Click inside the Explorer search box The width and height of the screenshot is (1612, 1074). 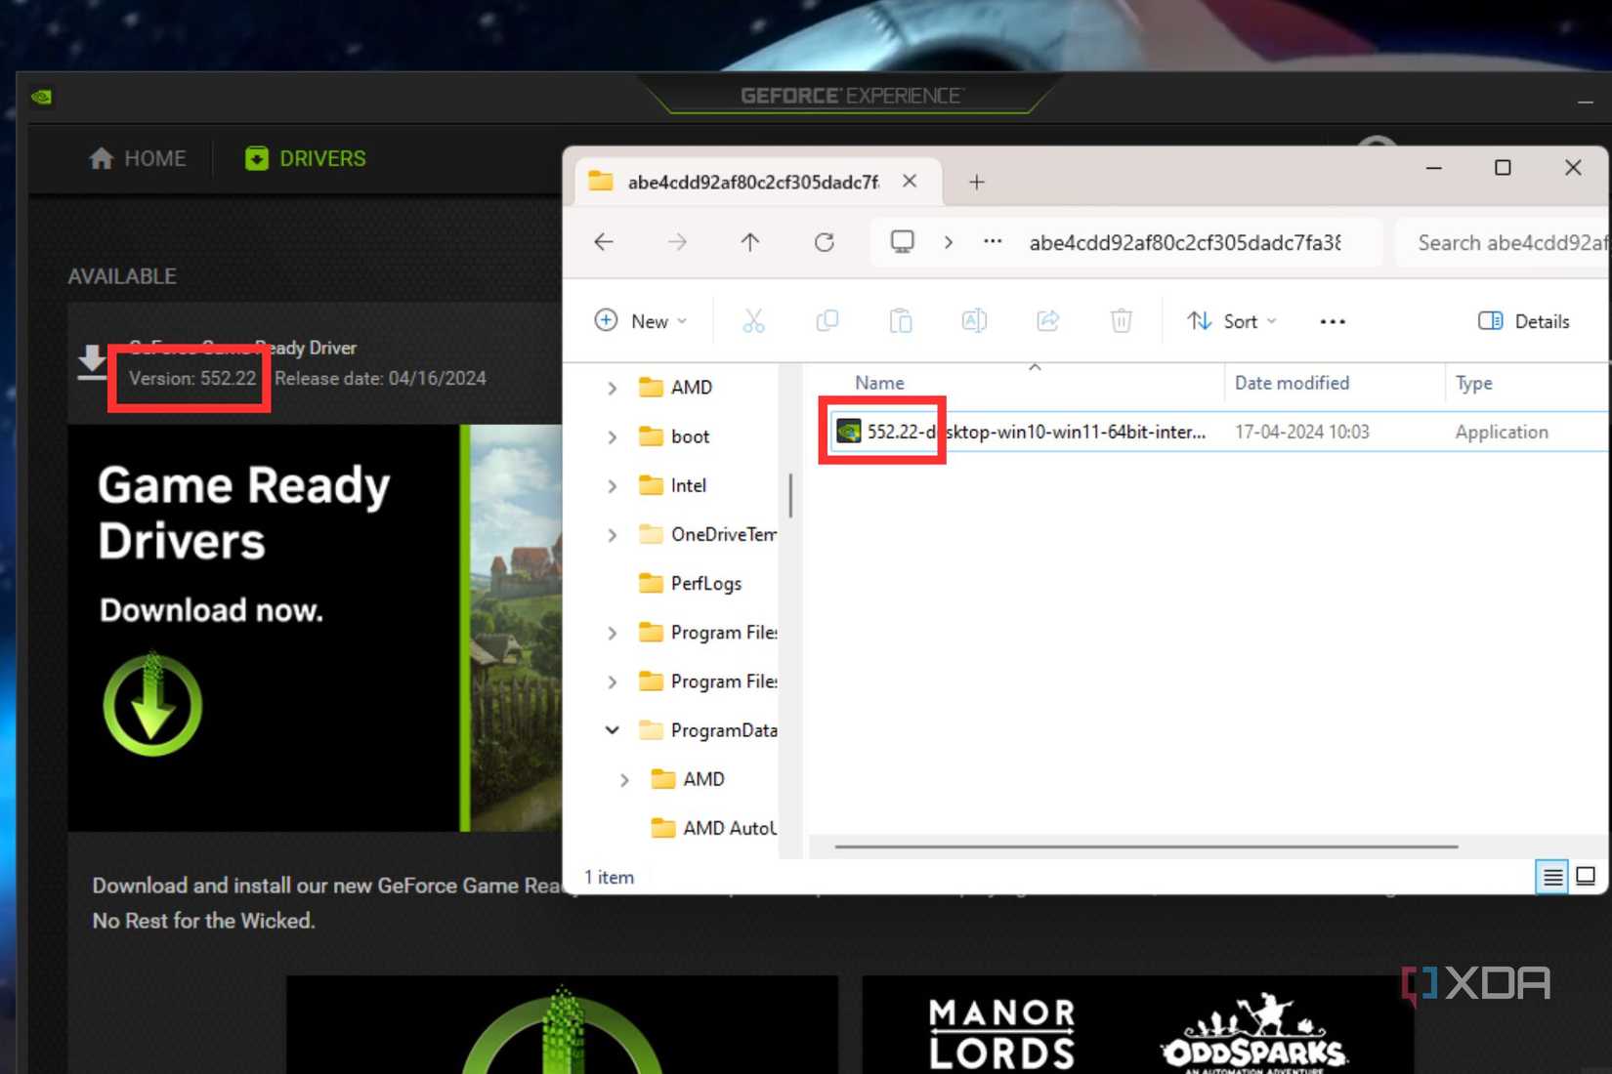point(1509,242)
